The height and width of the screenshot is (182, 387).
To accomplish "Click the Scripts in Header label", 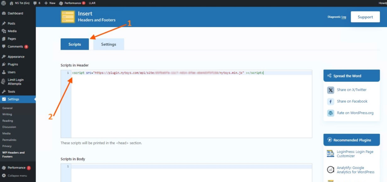I will pyautogui.click(x=75, y=65).
